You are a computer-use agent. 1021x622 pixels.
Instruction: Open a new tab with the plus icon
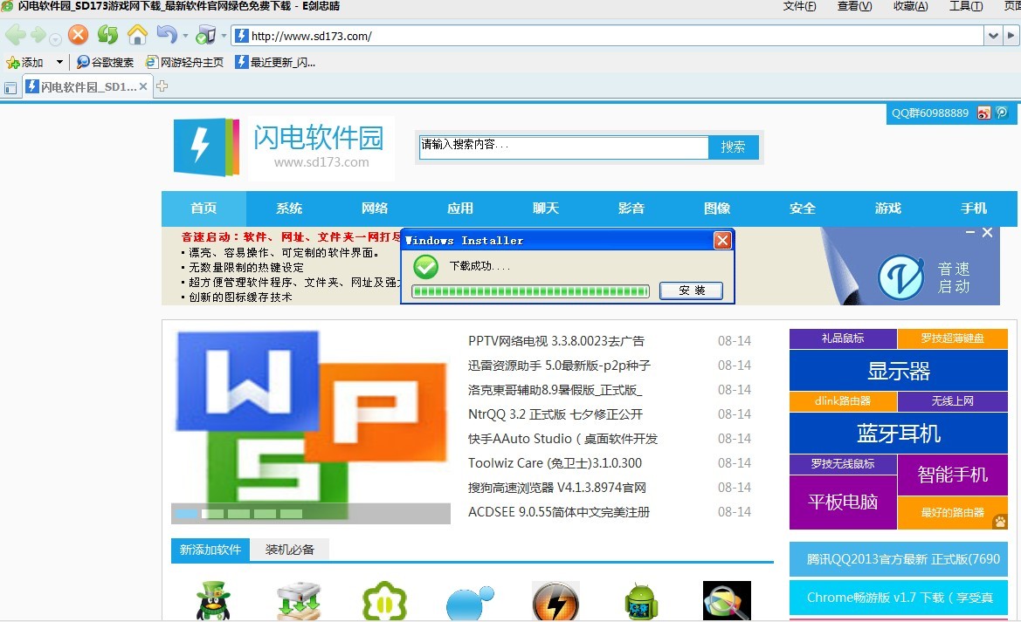tap(162, 85)
